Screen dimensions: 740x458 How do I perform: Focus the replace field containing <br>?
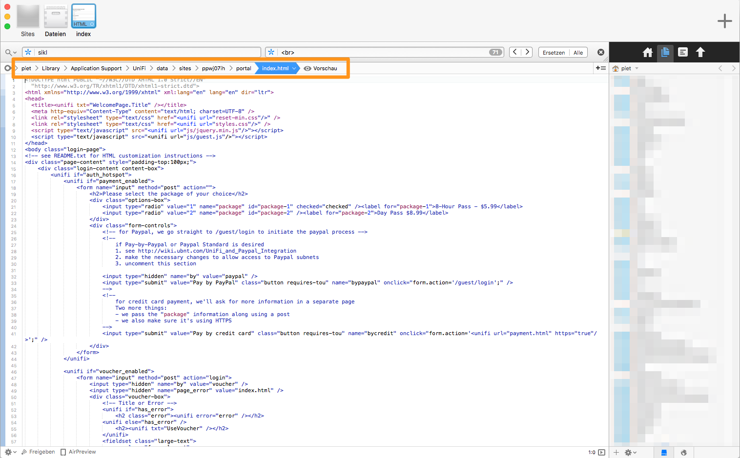pyautogui.click(x=385, y=52)
